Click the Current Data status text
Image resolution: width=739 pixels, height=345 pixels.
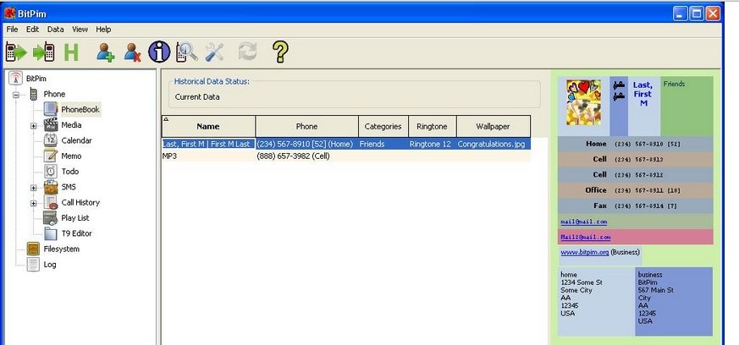point(197,97)
